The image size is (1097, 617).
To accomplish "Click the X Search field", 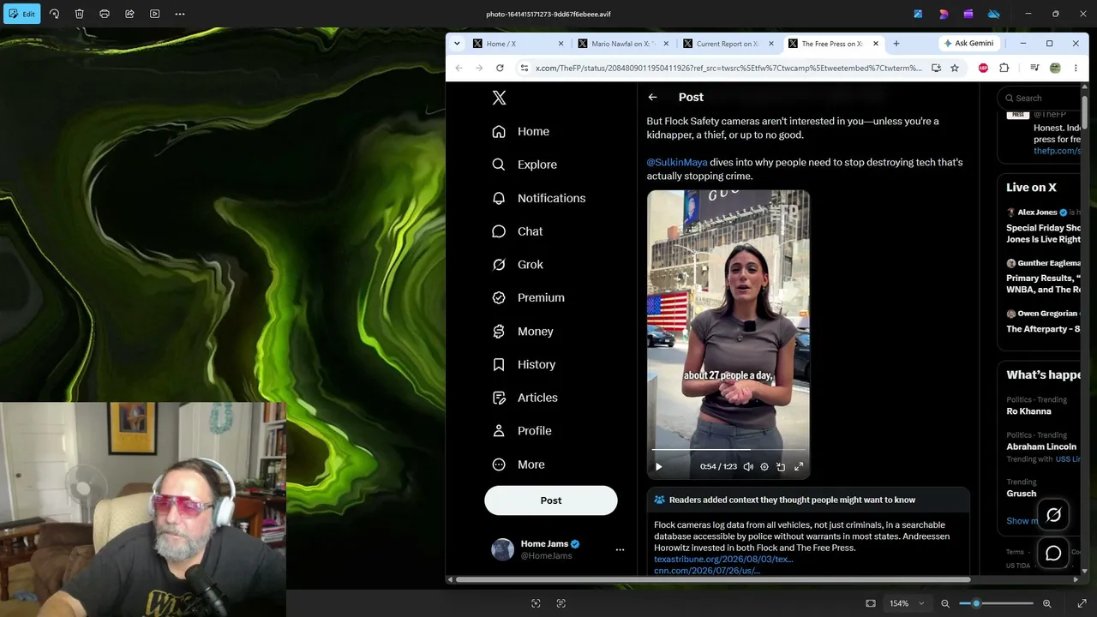I will coord(1041,98).
